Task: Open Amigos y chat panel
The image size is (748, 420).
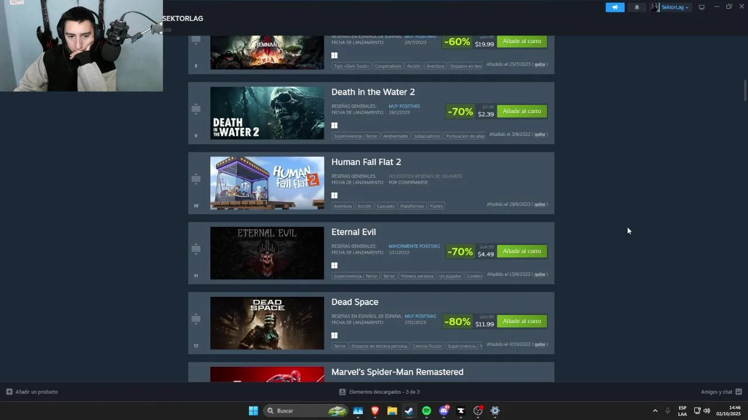Action: (721, 392)
